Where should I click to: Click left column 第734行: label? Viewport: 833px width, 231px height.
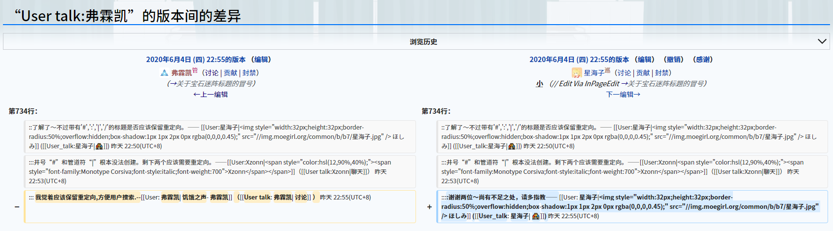pos(23,111)
